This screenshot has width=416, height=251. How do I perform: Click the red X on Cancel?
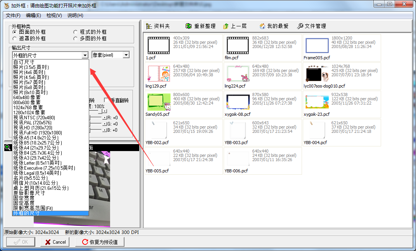point(47,242)
